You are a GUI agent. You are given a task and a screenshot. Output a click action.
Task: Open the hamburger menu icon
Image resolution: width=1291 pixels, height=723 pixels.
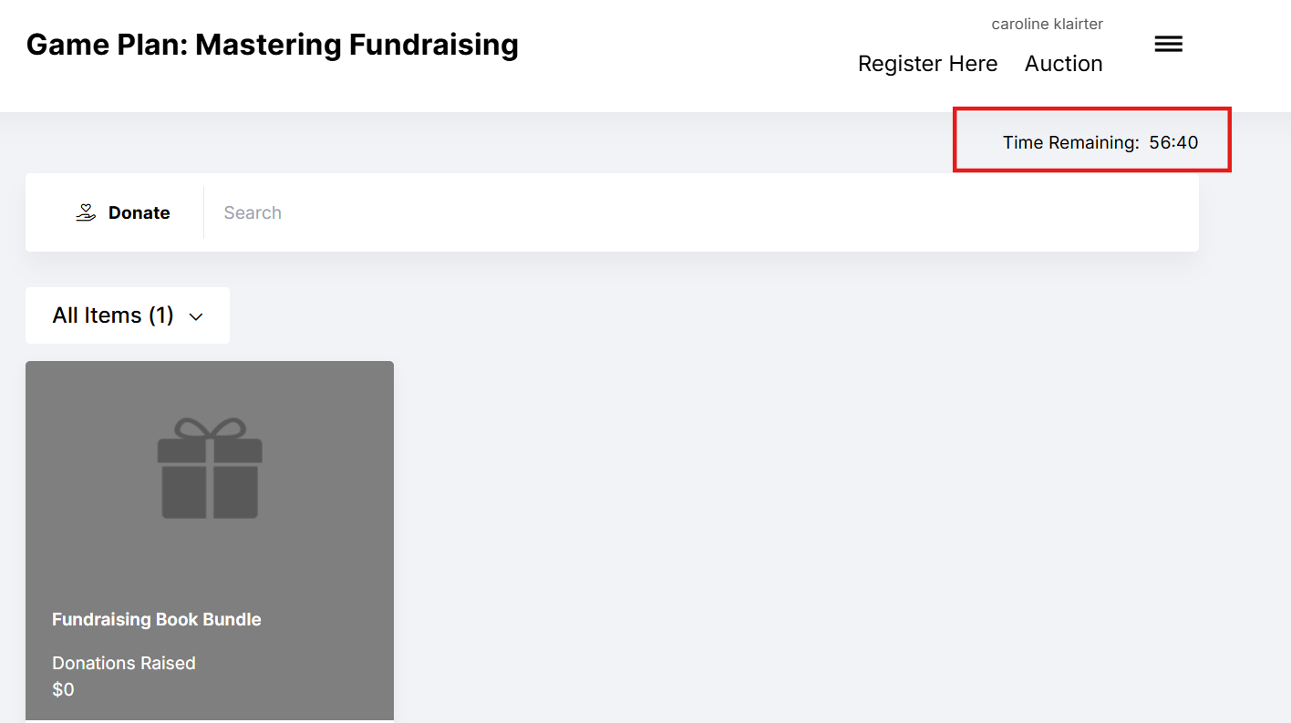(1168, 44)
